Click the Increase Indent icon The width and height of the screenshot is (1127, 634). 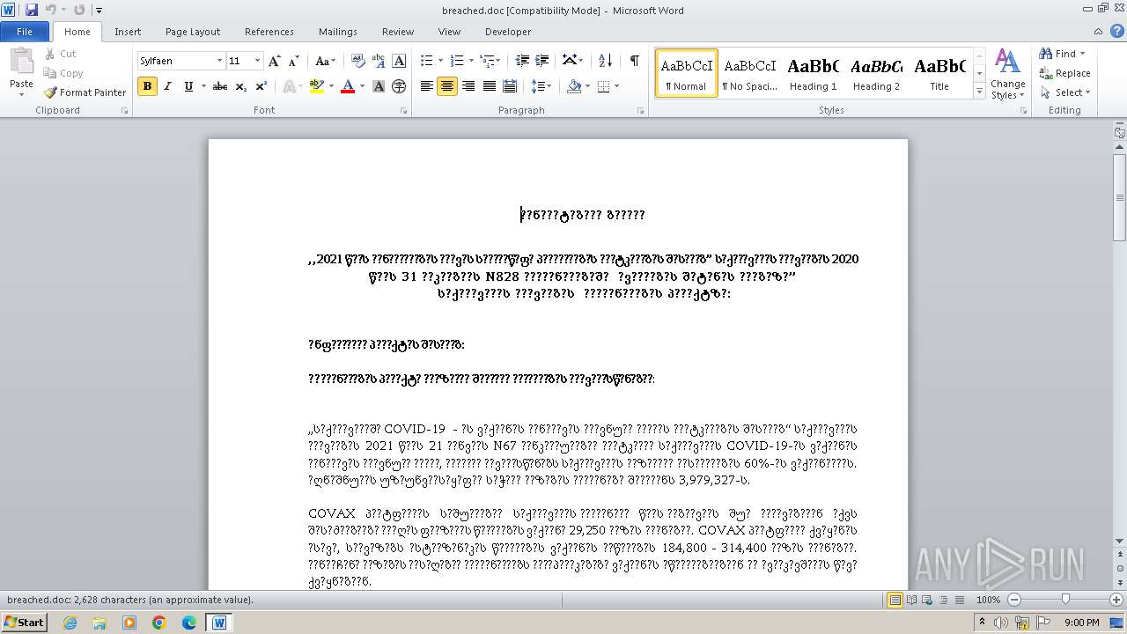tap(541, 61)
